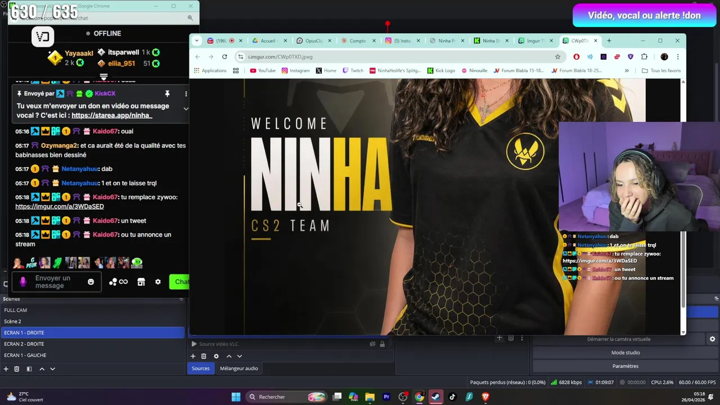Open virtual camera settings gear icon
720x405 pixels.
click(x=712, y=339)
